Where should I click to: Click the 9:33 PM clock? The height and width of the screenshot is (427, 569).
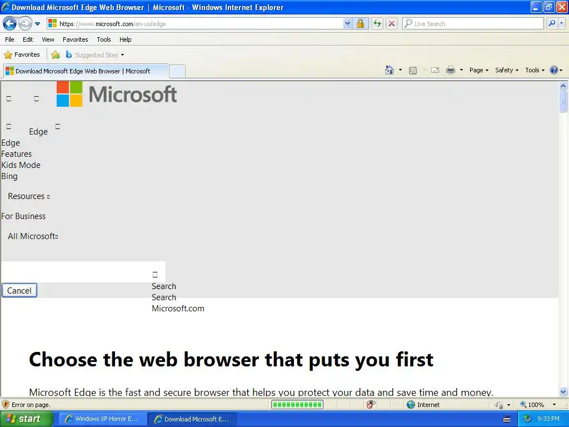tap(548, 419)
